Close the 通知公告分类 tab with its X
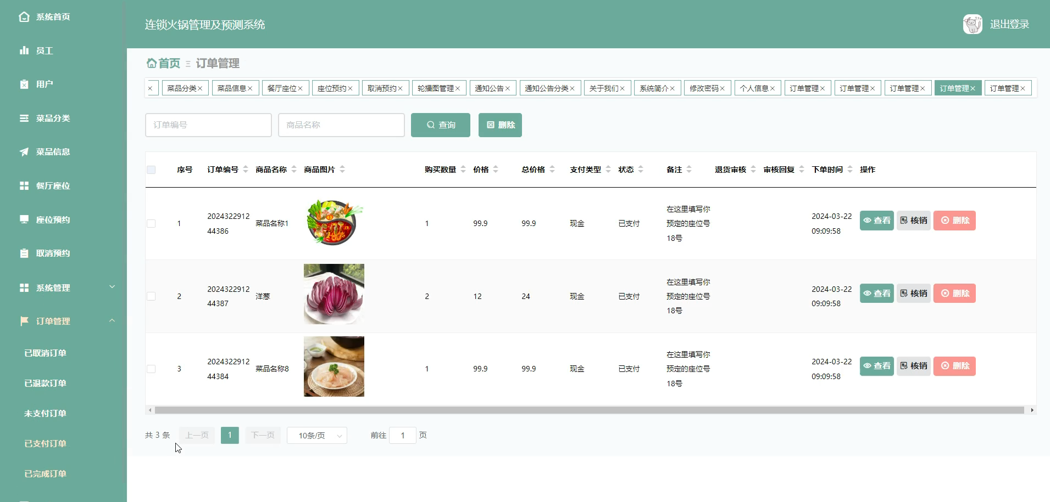The height and width of the screenshot is (502, 1050). [572, 88]
